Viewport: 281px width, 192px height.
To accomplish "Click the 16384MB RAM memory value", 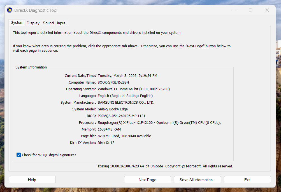I will (x=109, y=129).
